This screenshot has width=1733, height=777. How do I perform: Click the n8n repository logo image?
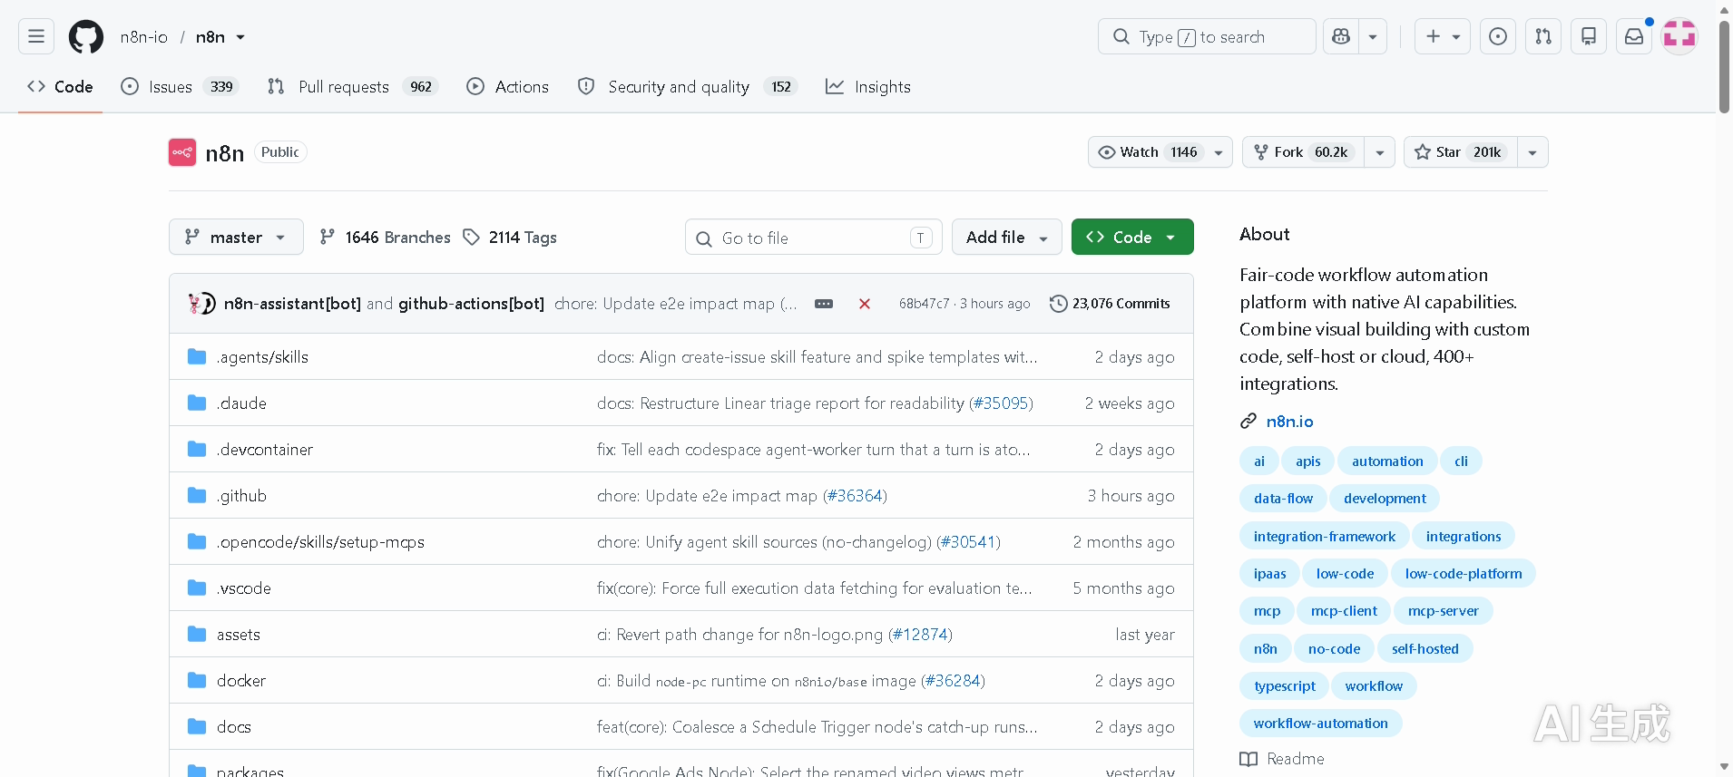pos(182,152)
